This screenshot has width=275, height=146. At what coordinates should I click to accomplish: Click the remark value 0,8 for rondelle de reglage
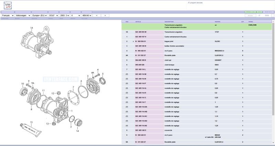pyautogui.click(x=216, y=83)
